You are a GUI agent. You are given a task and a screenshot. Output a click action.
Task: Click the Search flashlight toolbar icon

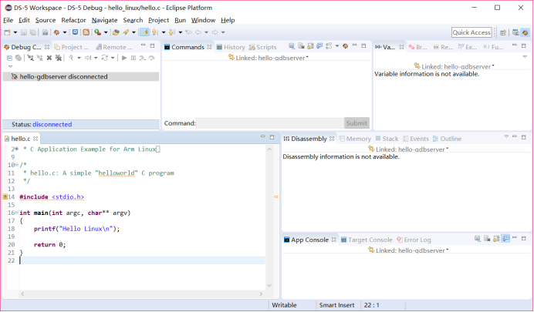(126, 32)
